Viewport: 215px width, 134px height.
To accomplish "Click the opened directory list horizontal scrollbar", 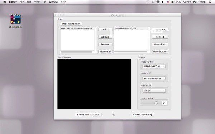I will coord(77,52).
